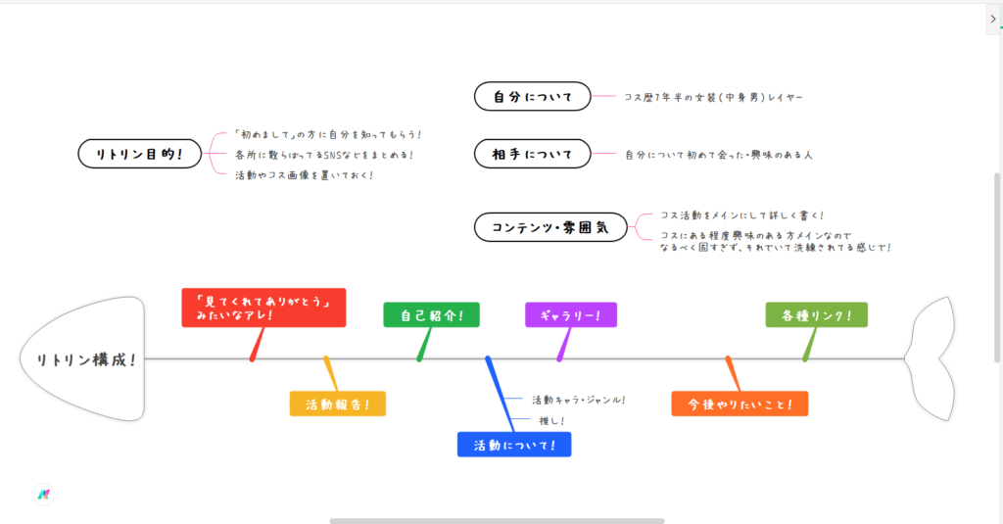
Task: Select the orange 今後やりたいこと! node
Action: (x=740, y=404)
